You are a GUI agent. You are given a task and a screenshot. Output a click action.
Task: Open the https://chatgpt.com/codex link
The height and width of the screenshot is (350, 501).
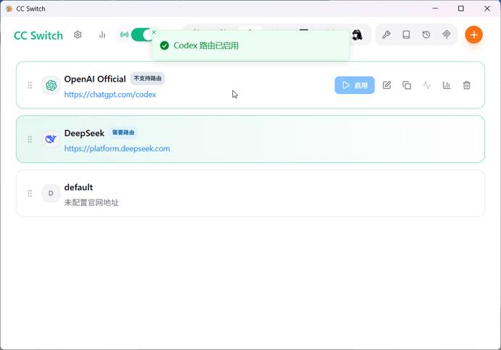[x=110, y=95]
